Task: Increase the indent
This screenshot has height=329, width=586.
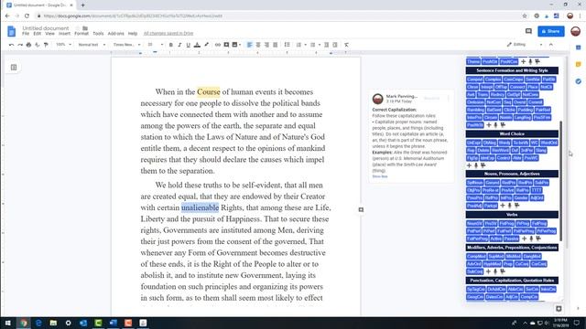Action: 335,45
